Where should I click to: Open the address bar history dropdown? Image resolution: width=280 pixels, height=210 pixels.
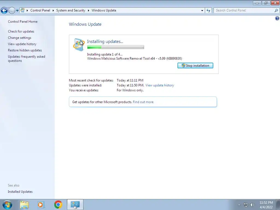[x=202, y=11]
